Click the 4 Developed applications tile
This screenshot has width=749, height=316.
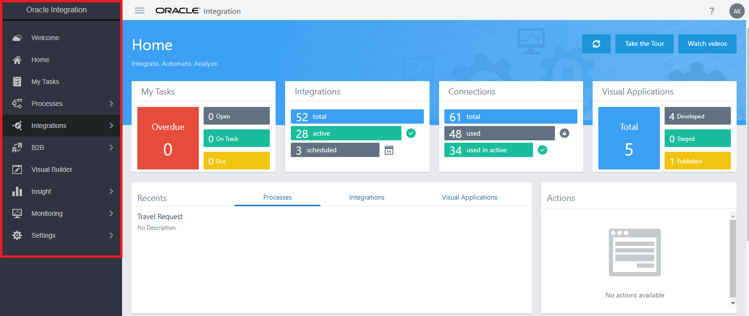[x=698, y=116]
